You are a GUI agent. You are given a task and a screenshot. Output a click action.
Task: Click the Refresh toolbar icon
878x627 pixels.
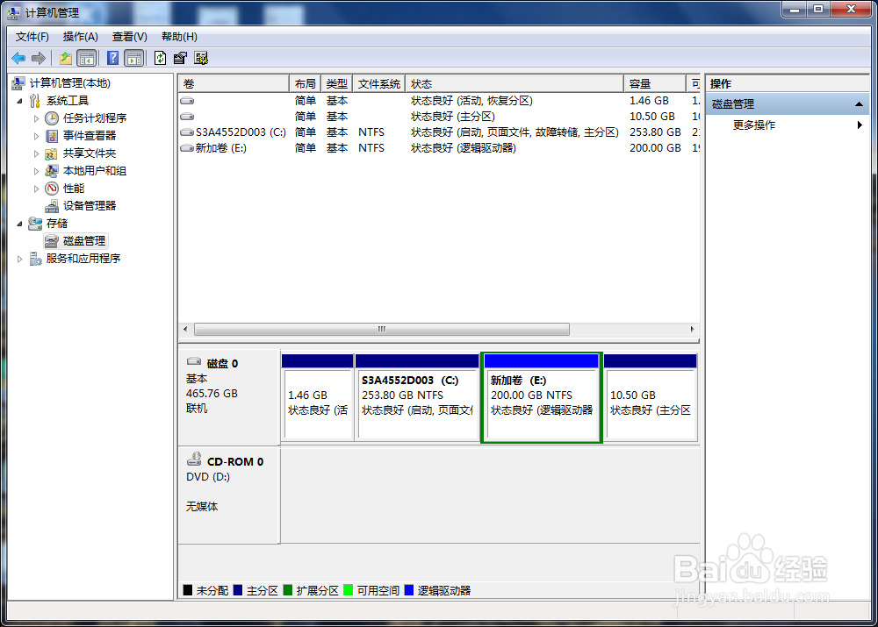(x=160, y=58)
